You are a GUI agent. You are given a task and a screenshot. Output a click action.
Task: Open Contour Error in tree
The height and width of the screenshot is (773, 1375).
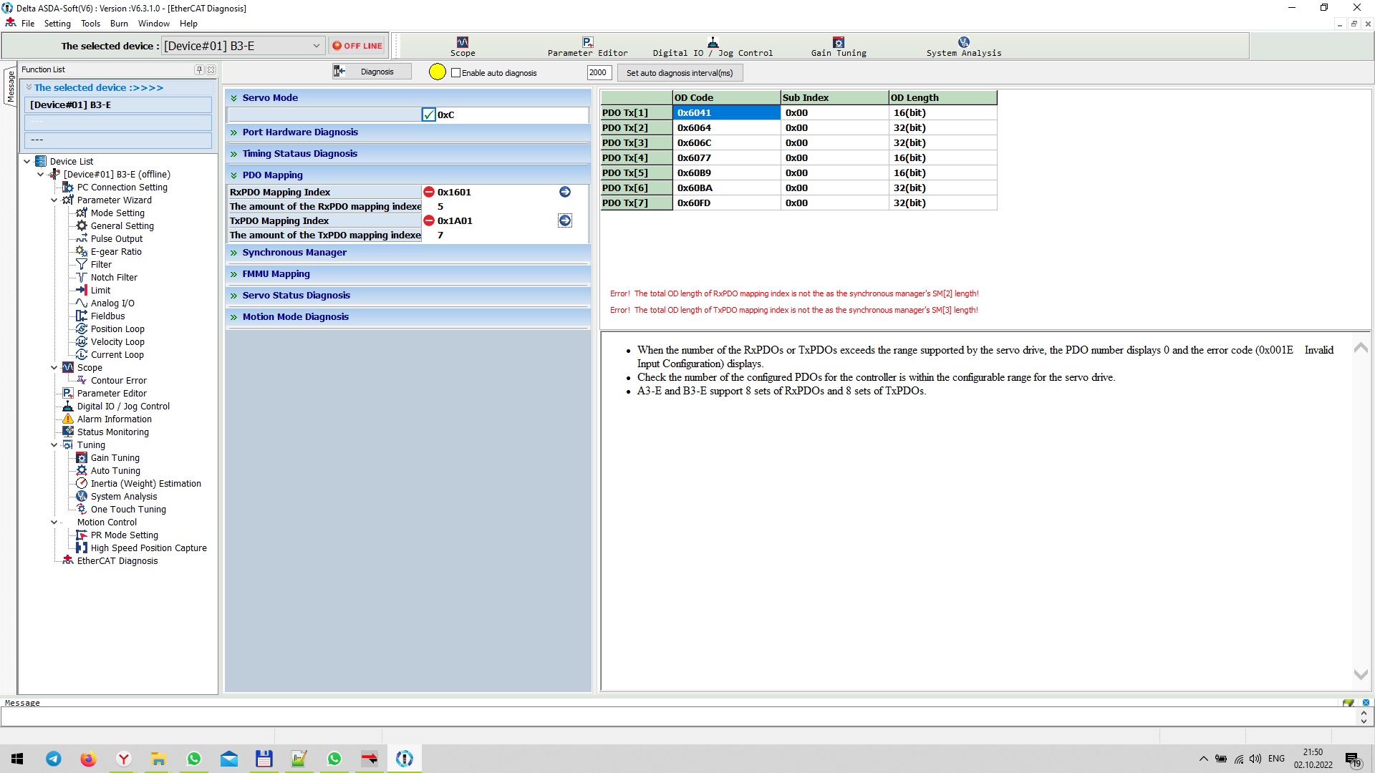click(x=119, y=381)
